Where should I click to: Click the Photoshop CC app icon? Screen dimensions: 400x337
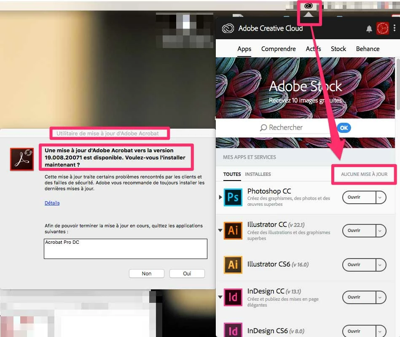233,197
